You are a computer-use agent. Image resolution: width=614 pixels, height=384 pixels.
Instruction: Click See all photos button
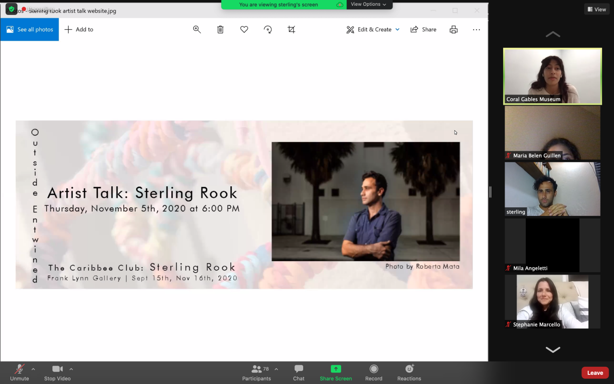[x=30, y=29]
